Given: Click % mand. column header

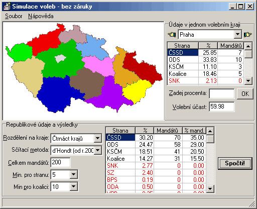Looking at the screenshot, I should click(194, 131).
